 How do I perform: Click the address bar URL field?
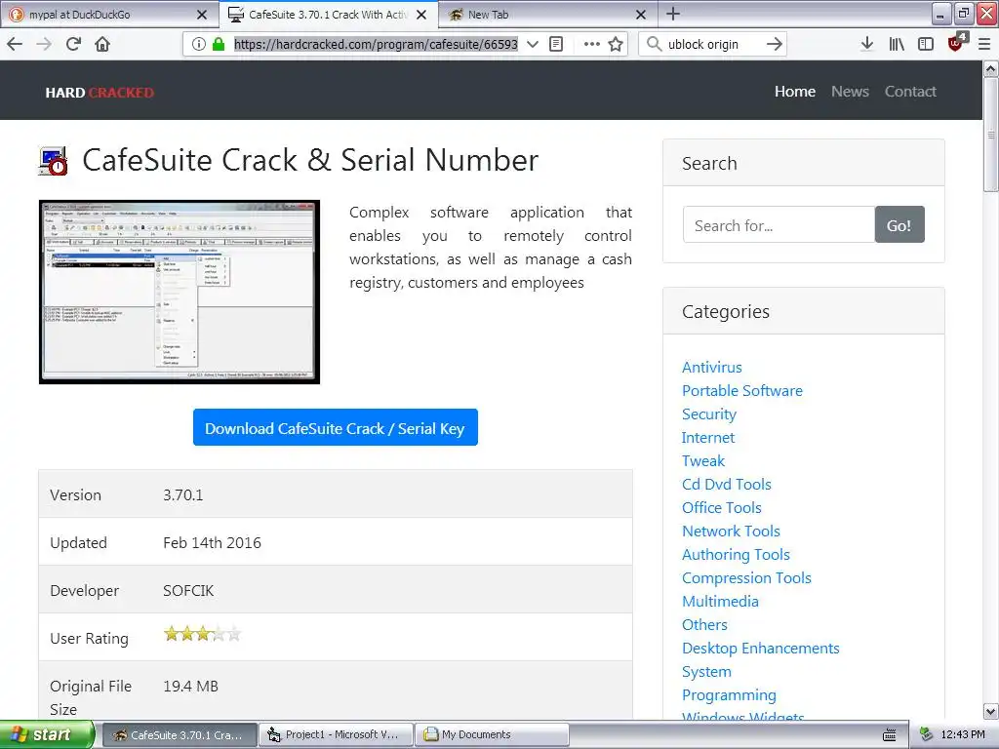point(376,44)
